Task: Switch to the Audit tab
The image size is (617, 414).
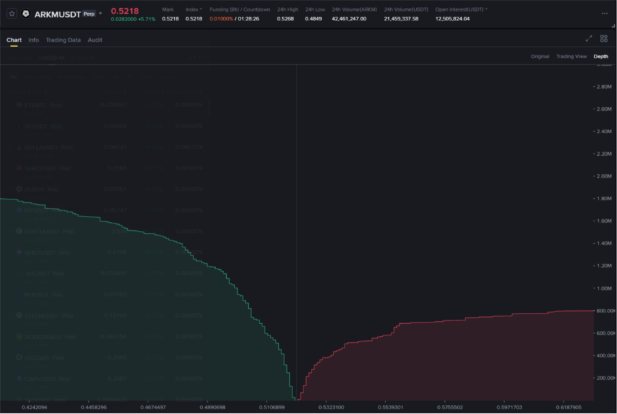Action: [x=95, y=40]
